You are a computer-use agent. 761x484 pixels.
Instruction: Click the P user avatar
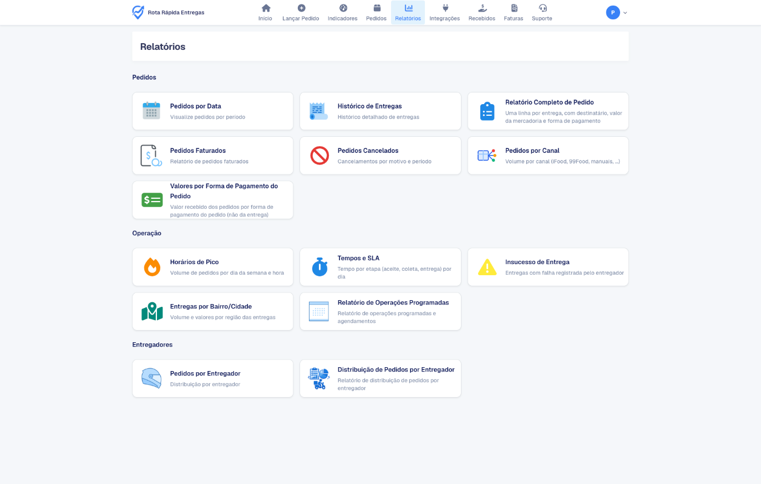[x=613, y=13]
